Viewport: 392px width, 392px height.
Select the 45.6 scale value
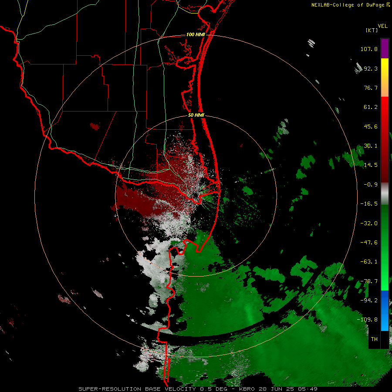tap(371, 126)
